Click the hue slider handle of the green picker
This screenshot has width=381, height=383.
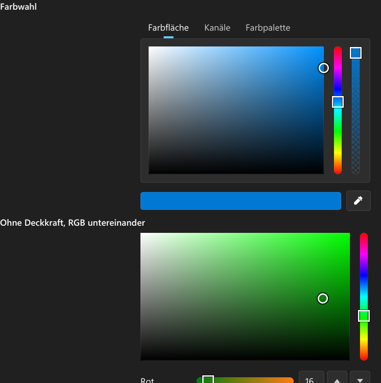364,316
